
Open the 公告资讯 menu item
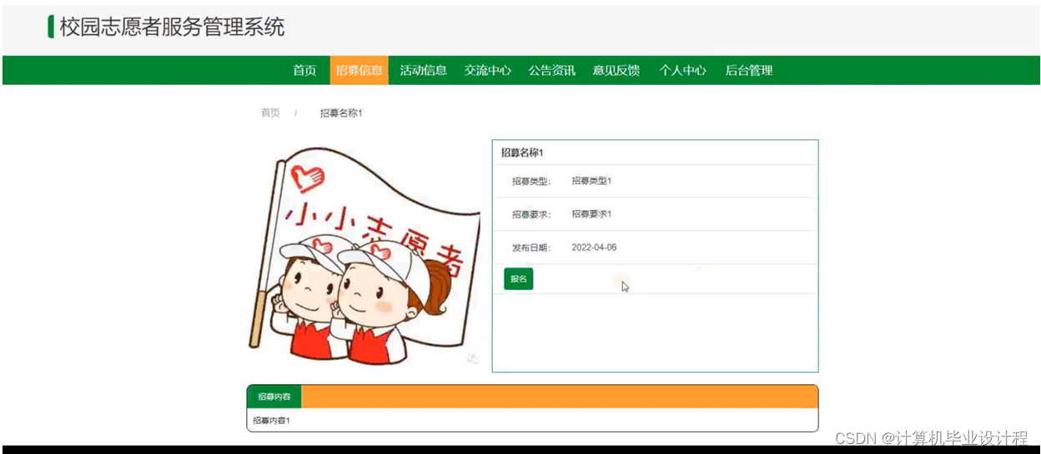[x=551, y=71]
